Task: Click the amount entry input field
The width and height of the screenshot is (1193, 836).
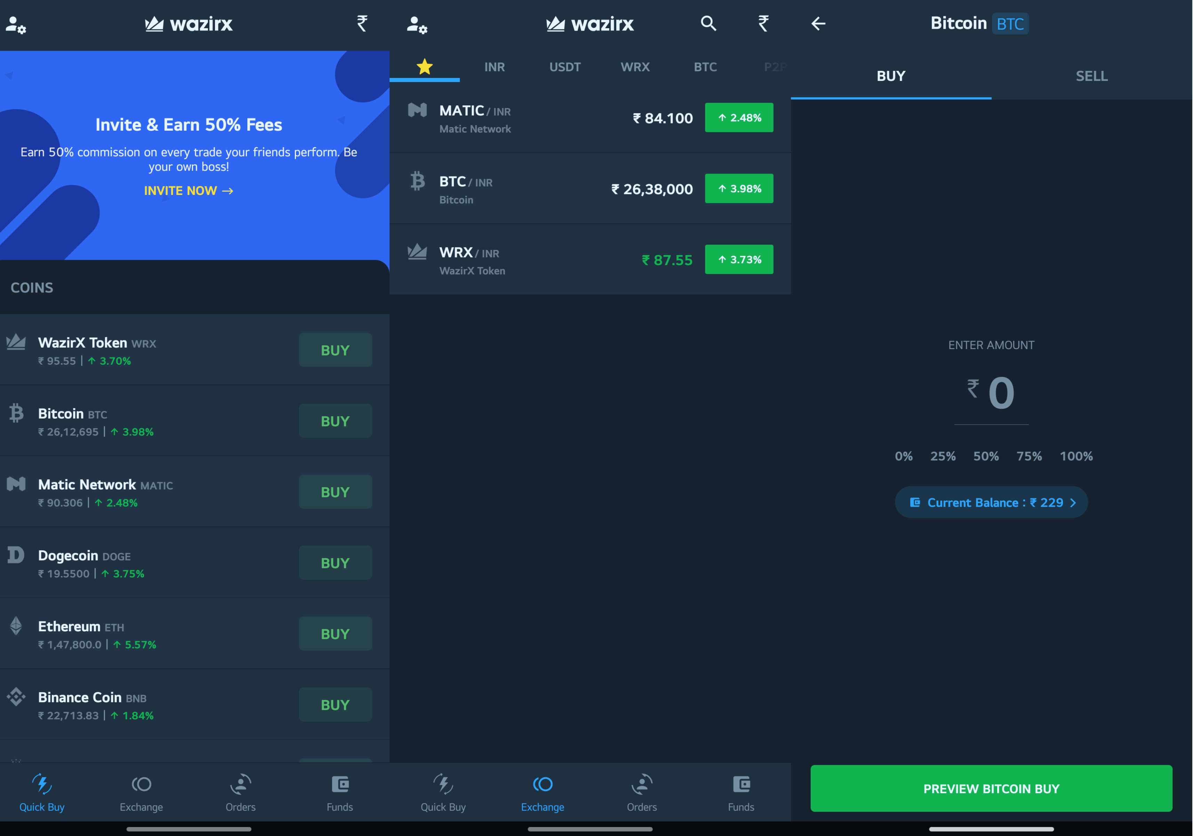Action: coord(992,391)
